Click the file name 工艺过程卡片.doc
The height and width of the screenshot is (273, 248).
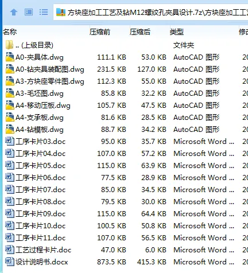coord(44,250)
